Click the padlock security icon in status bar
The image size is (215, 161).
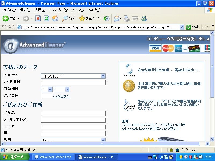click(171, 150)
